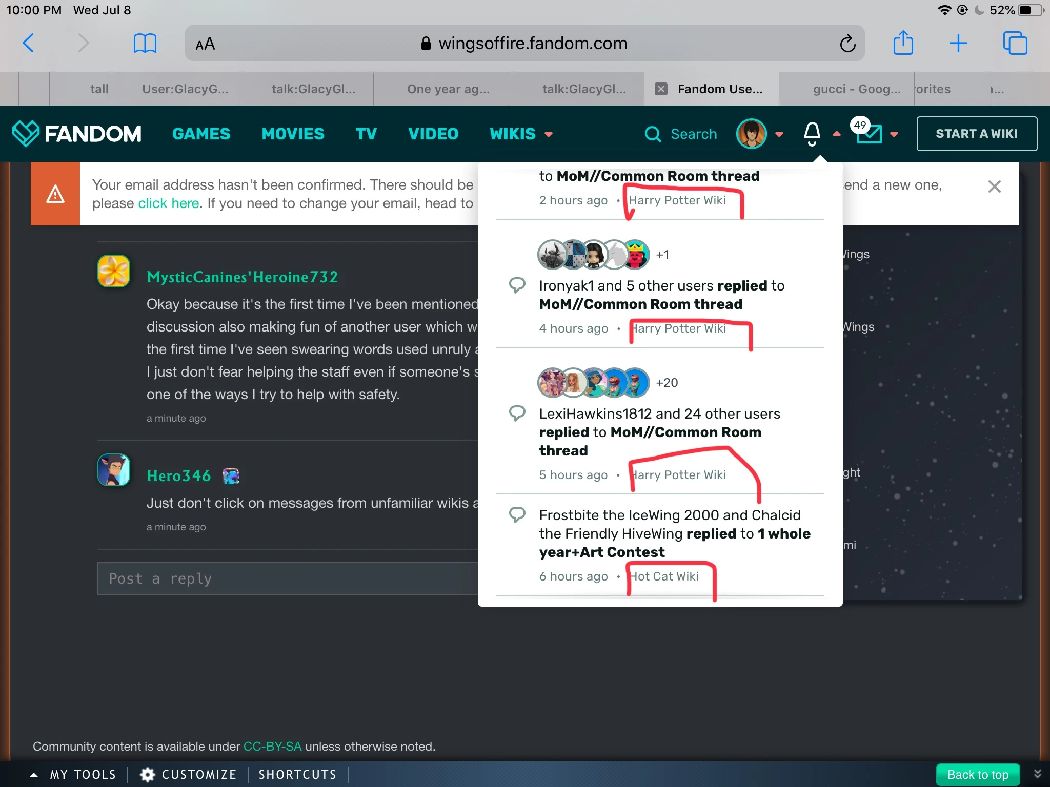Open the Safari bookmarks book icon

[x=145, y=43]
